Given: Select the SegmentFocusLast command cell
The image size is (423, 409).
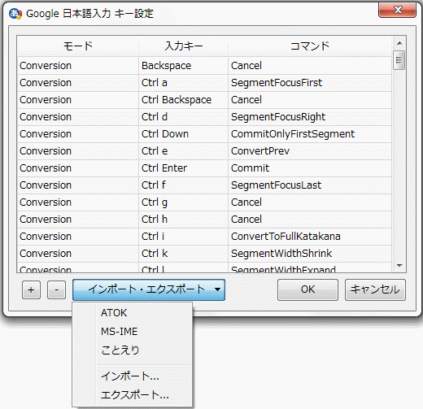Looking at the screenshot, I should pos(310,185).
